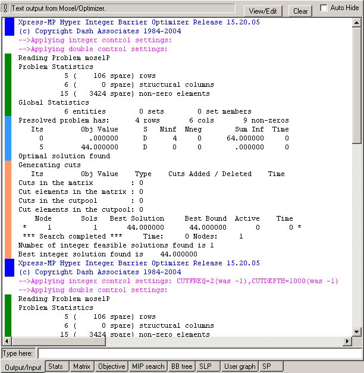Click the 'Type here' input field
Image resolution: width=364 pixels, height=373 pixels.
199,353
